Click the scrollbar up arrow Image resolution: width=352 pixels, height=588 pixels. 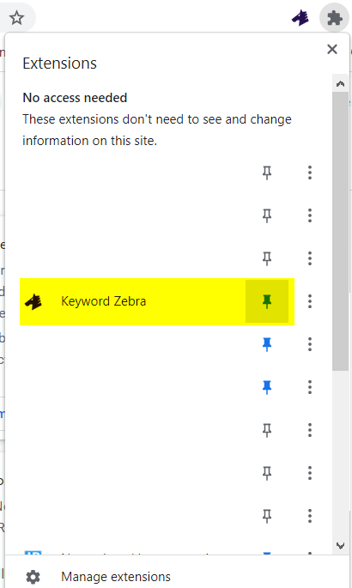pos(340,83)
